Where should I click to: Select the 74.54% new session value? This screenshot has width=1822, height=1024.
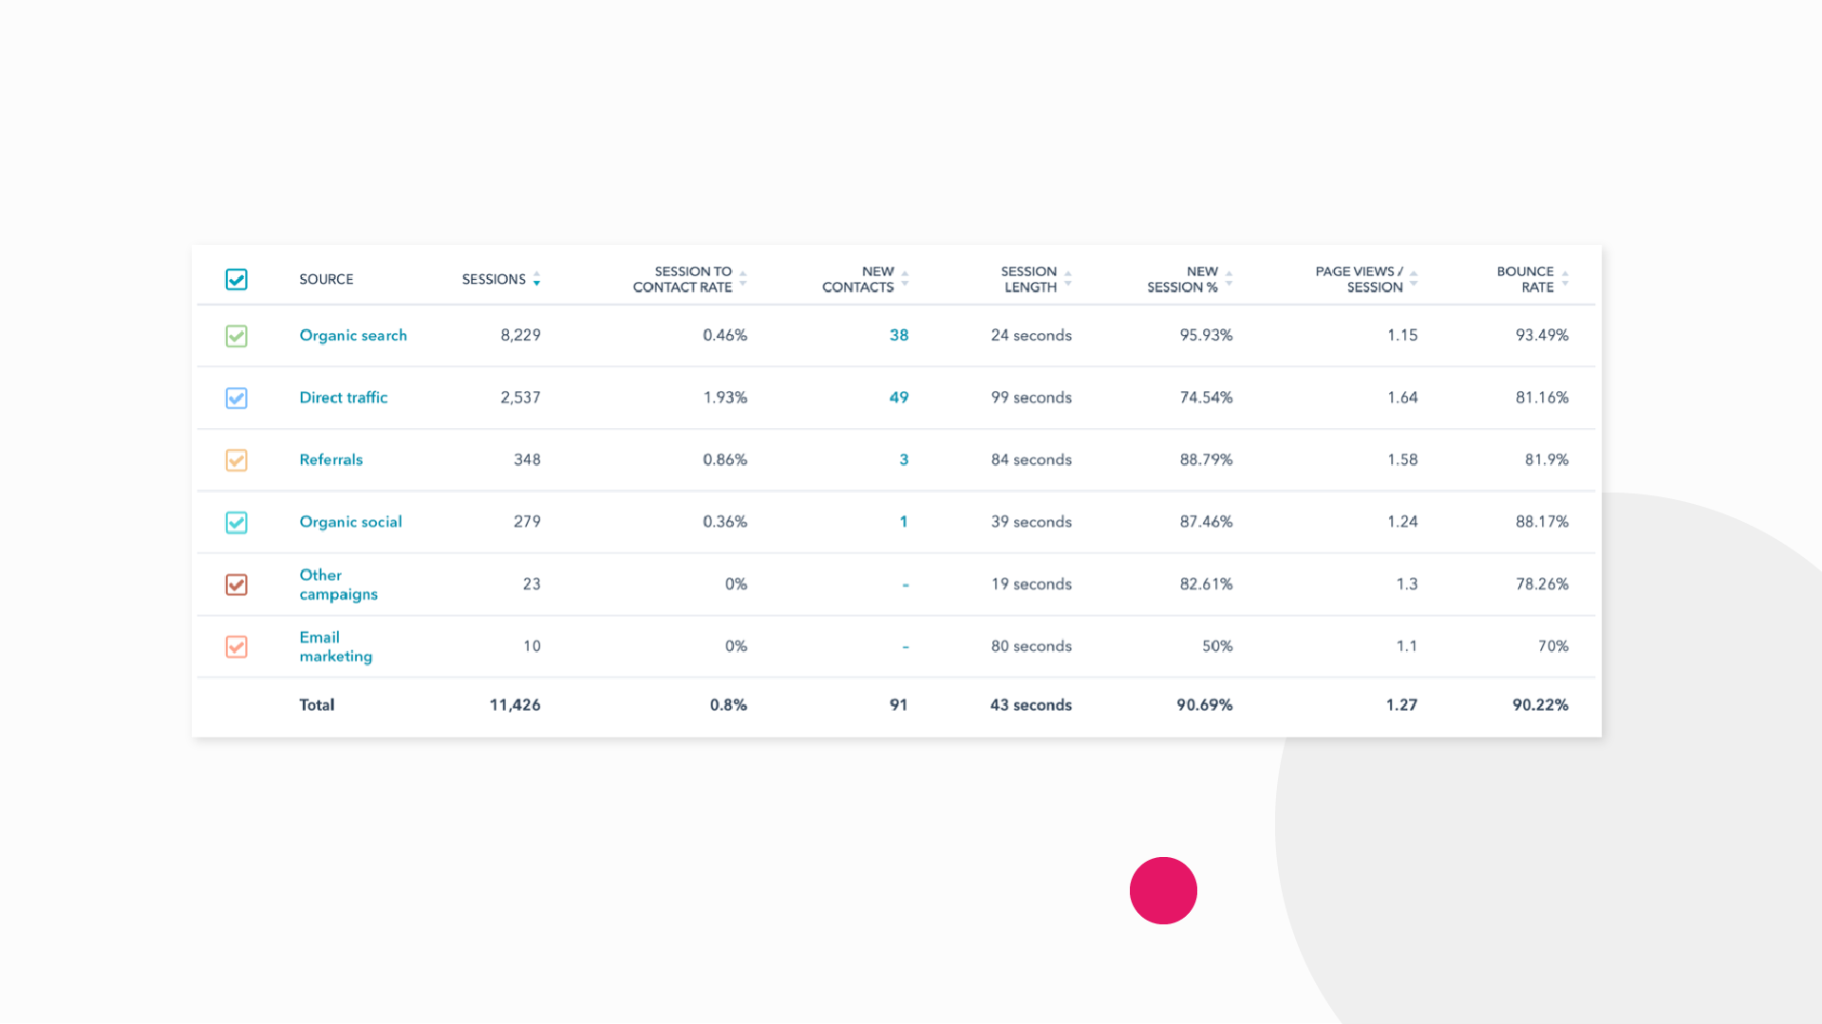click(1206, 398)
